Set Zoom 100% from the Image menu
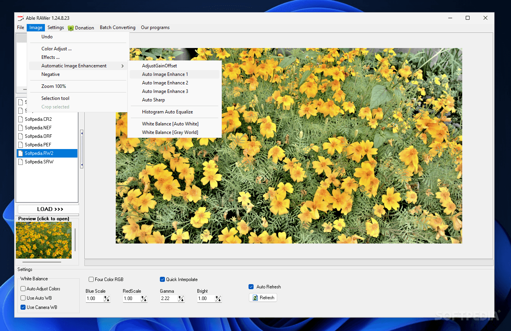Viewport: 511px width, 331px height. coord(78,86)
